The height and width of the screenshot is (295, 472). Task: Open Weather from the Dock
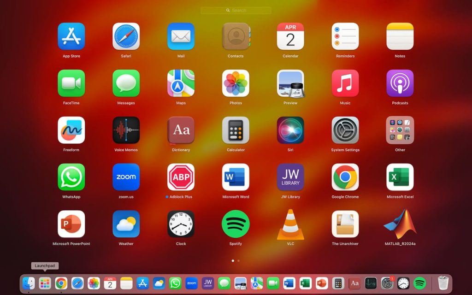point(159,283)
